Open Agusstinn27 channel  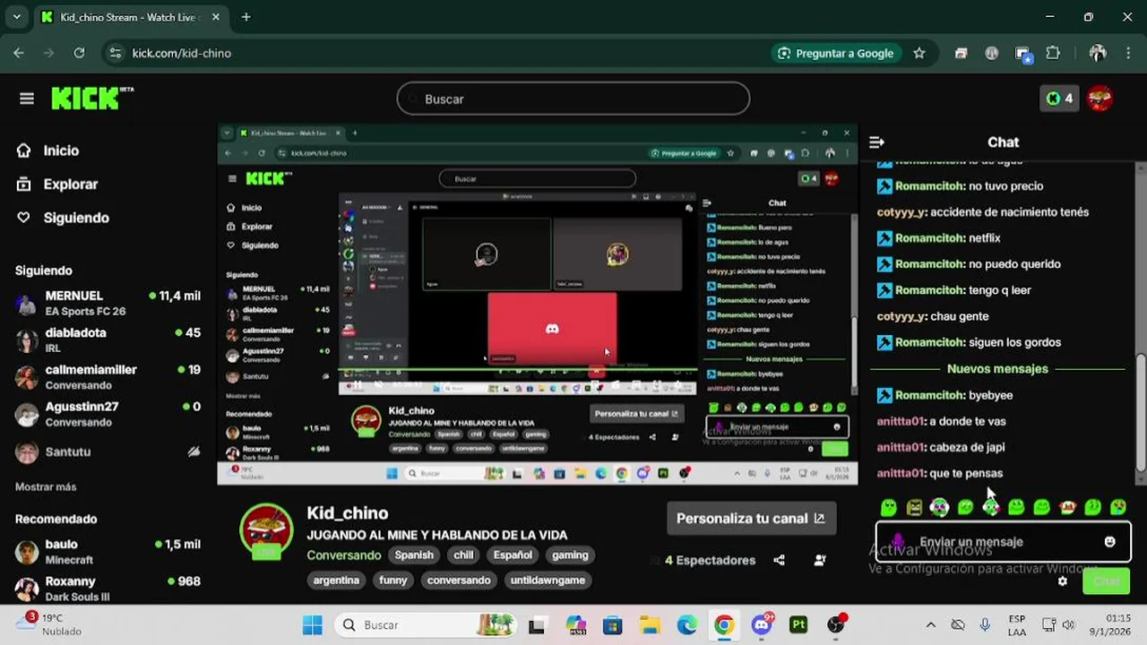click(x=108, y=413)
